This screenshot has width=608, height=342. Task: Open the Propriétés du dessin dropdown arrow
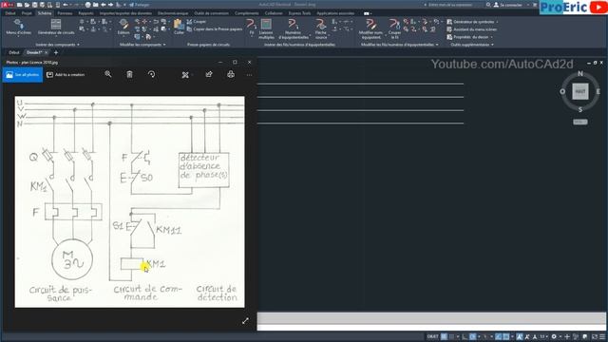click(492, 37)
